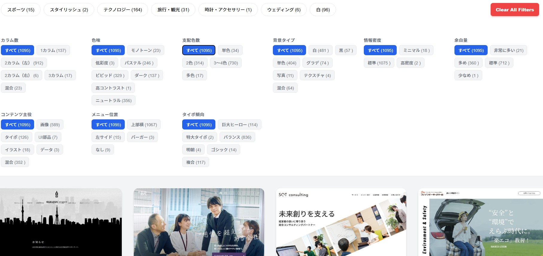Toggle the モノトーン (23) color tone filter
543x256 pixels.
click(146, 50)
